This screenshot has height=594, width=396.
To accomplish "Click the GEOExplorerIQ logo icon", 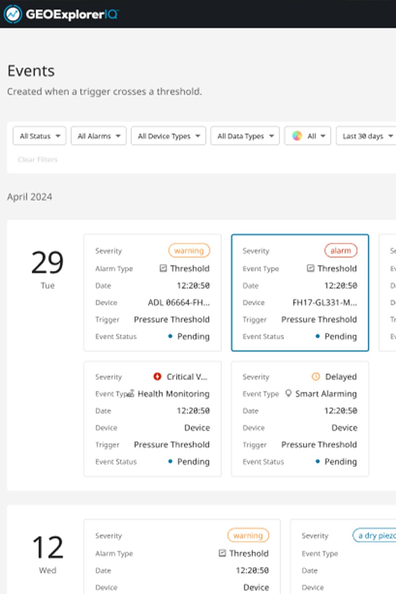I will click(x=13, y=13).
